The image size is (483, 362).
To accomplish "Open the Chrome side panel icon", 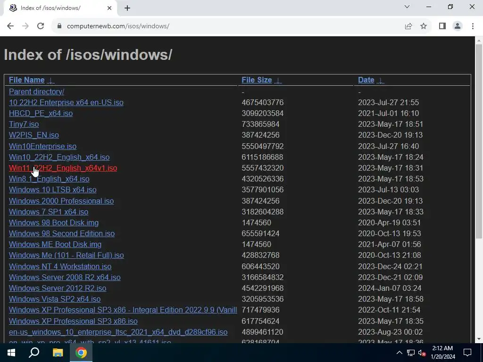I will (442, 26).
